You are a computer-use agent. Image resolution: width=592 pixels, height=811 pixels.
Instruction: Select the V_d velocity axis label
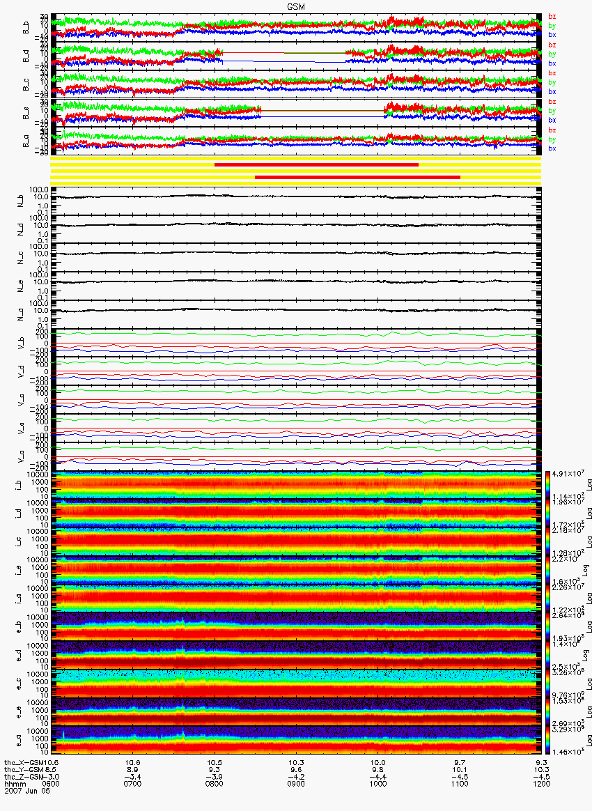coord(21,372)
